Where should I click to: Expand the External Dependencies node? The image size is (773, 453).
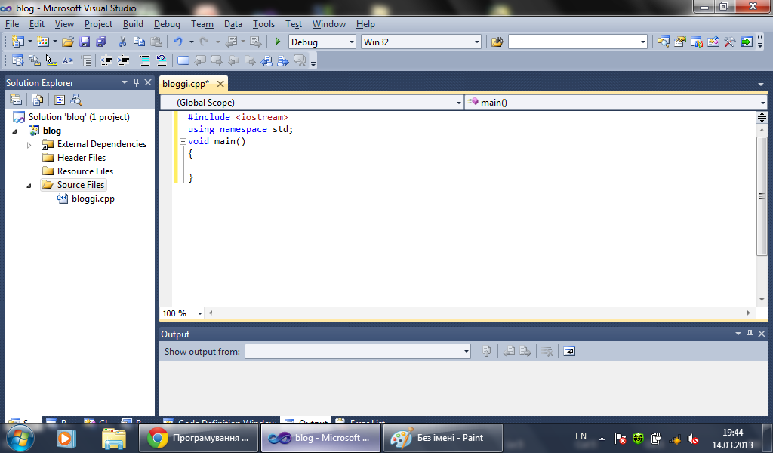29,145
